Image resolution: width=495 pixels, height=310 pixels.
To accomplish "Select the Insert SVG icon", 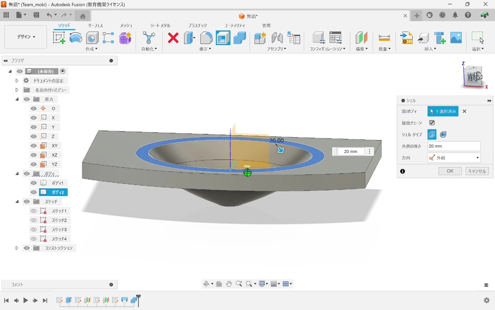I will pyautogui.click(x=407, y=38).
